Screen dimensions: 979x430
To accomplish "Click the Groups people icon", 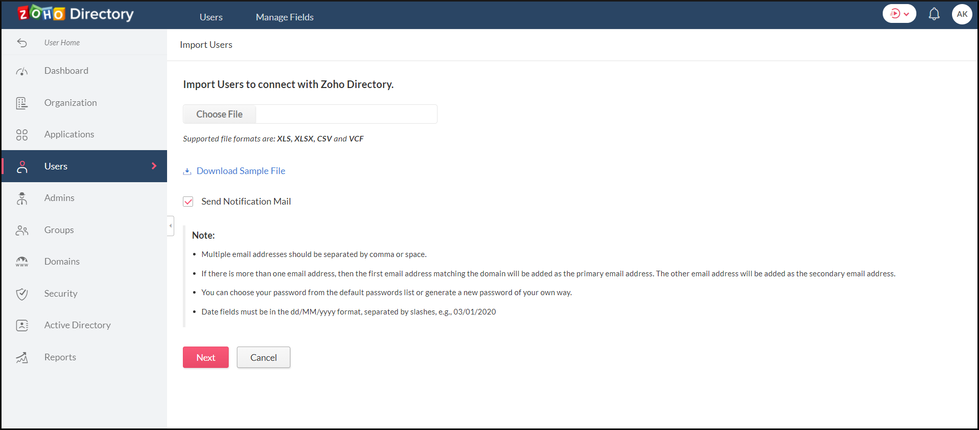I will tap(22, 231).
